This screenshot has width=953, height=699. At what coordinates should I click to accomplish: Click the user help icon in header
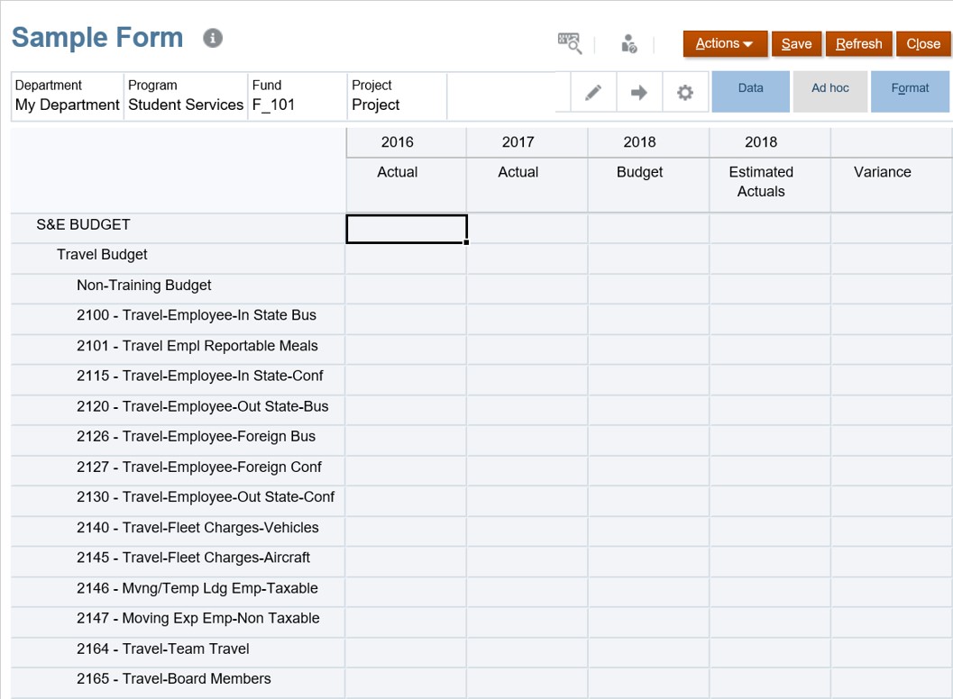pos(629,43)
